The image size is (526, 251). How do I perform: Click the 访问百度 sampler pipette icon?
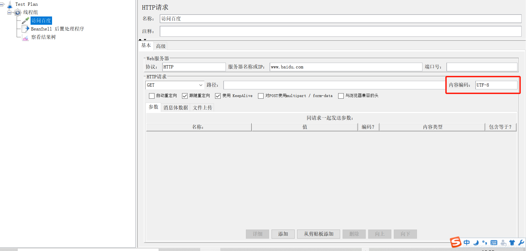pos(26,21)
